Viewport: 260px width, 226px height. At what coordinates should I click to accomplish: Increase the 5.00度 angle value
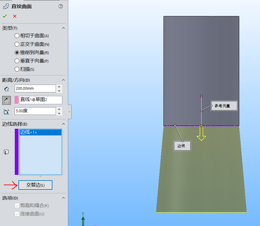click(59, 109)
